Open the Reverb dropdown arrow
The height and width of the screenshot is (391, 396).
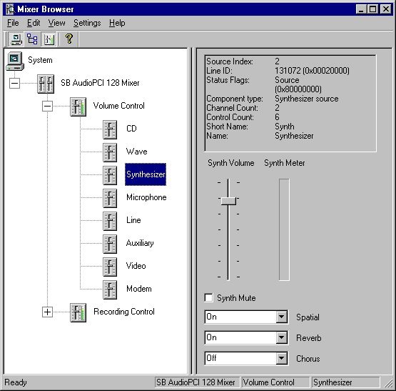(281, 337)
